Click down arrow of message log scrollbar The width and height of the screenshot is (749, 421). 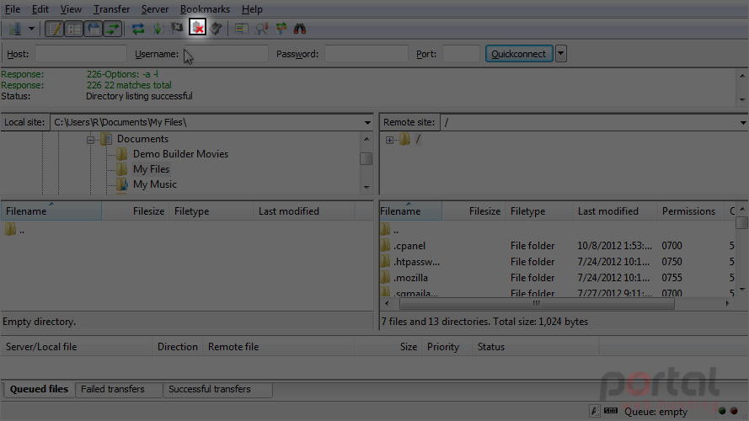tap(742, 99)
